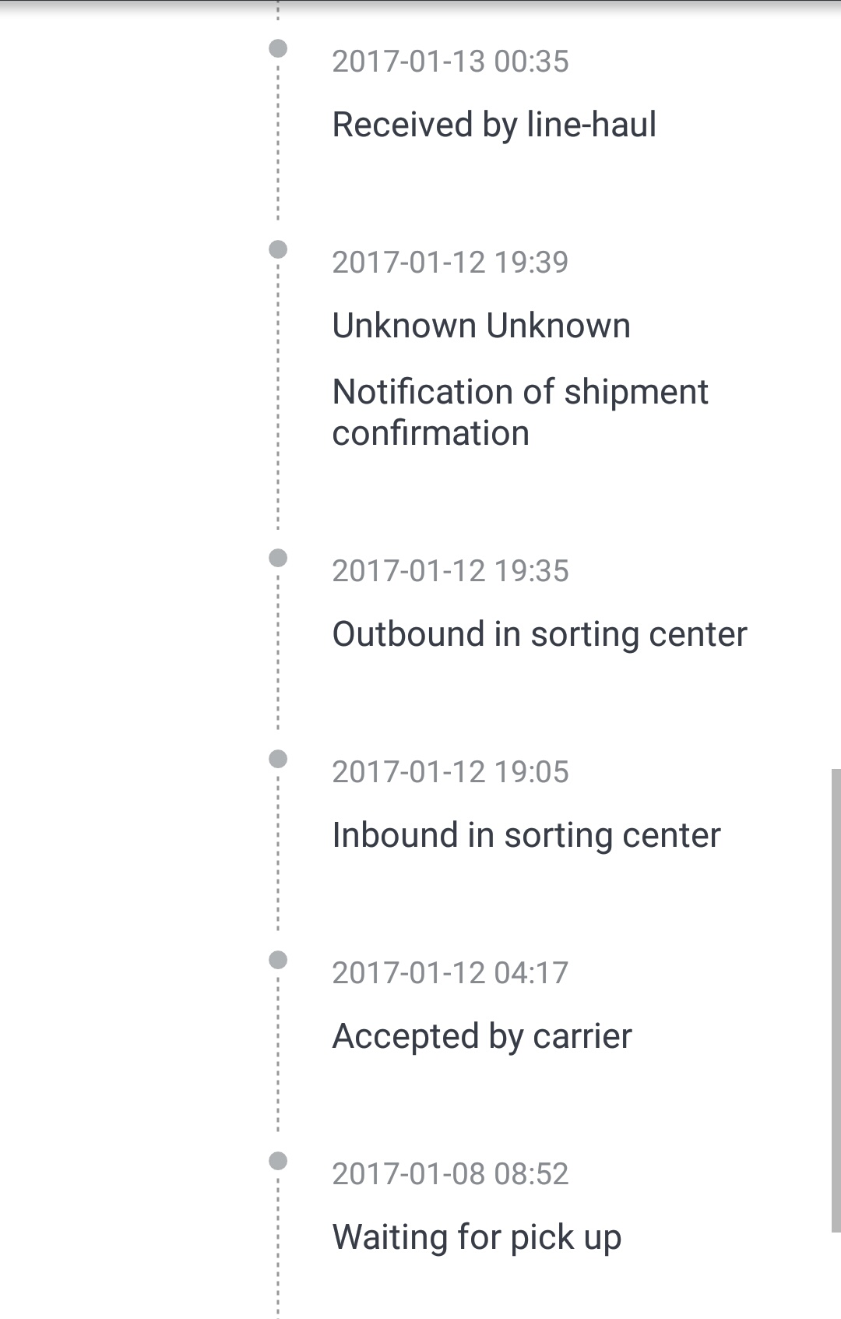Click the timeline dot beside 2017-01-08 08:52

click(x=278, y=1161)
